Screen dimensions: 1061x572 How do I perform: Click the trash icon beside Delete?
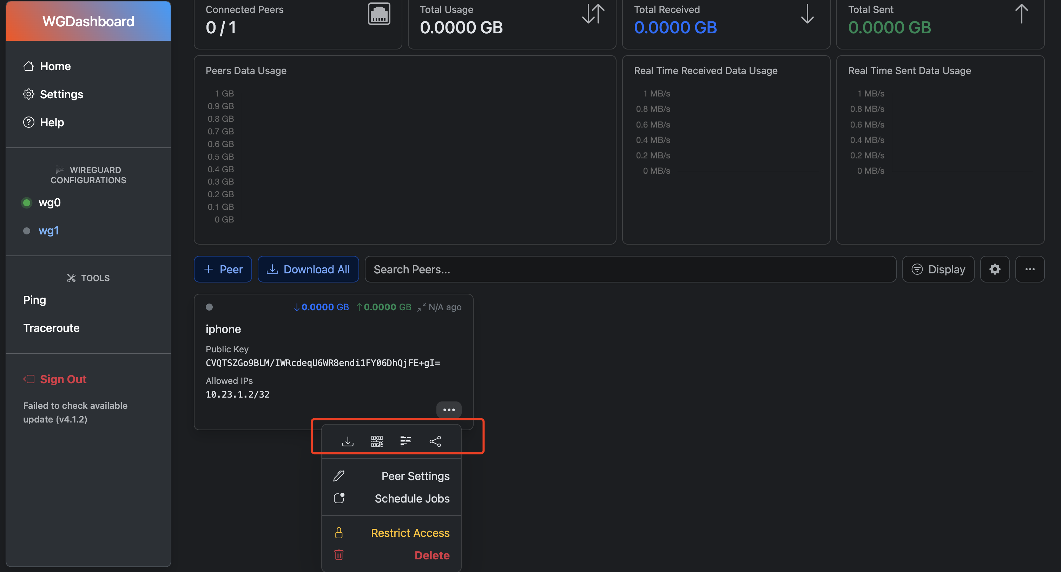[x=338, y=555]
